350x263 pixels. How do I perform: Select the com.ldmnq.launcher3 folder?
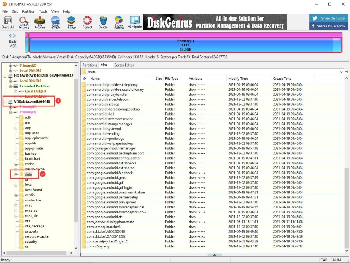click(x=103, y=227)
